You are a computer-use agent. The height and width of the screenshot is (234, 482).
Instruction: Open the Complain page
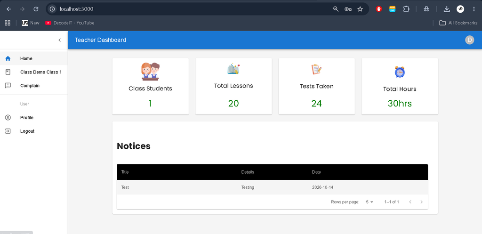tap(34, 86)
